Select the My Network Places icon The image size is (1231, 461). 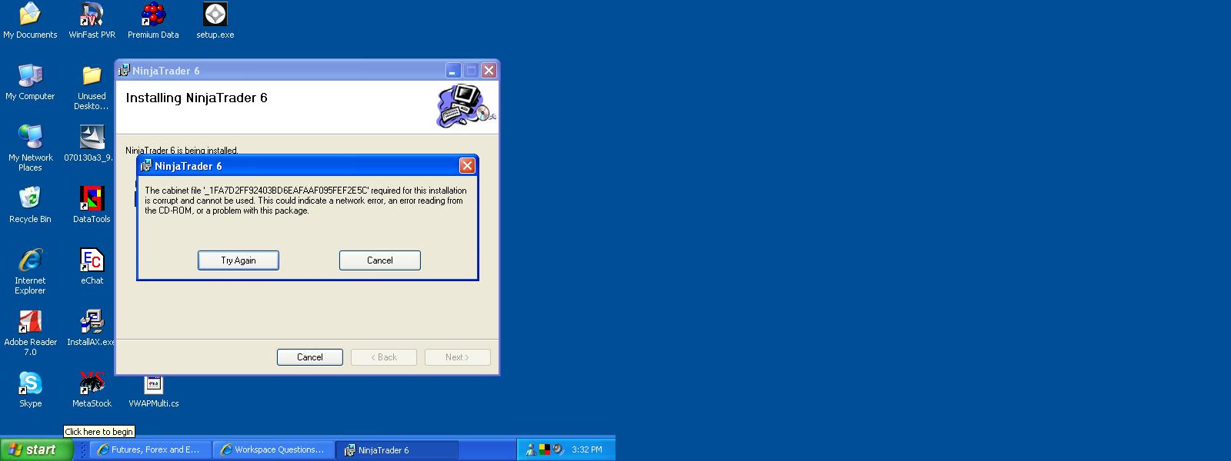30,148
